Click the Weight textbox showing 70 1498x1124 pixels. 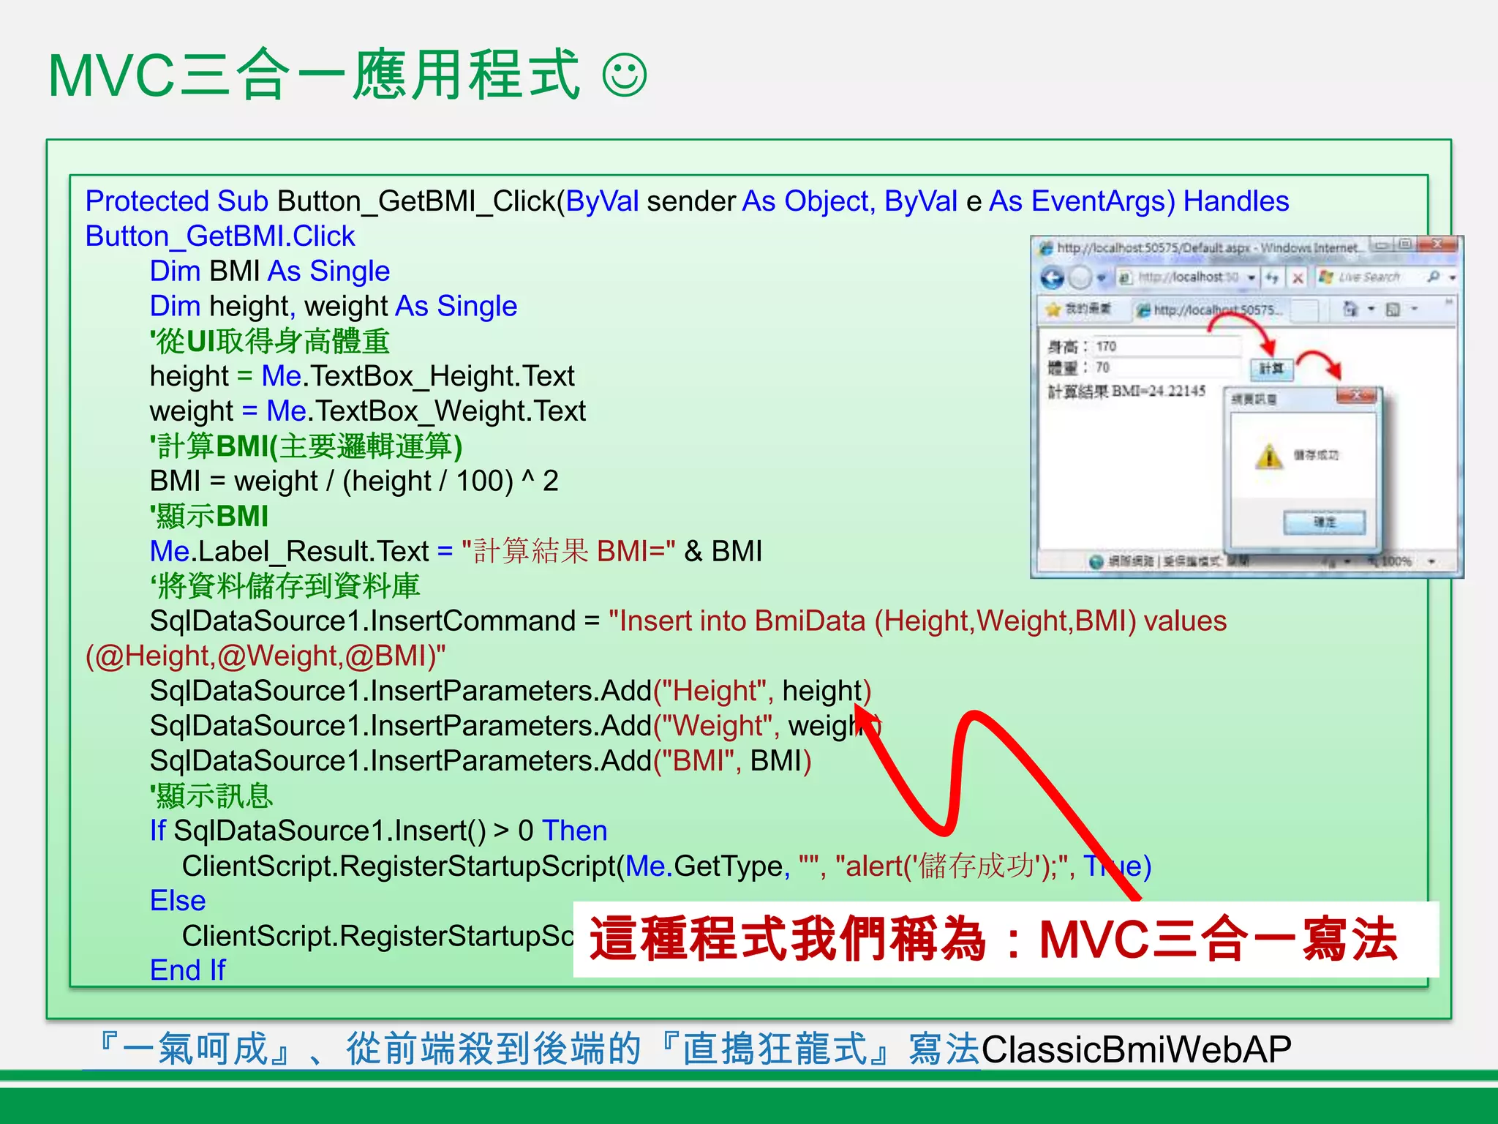click(1167, 367)
